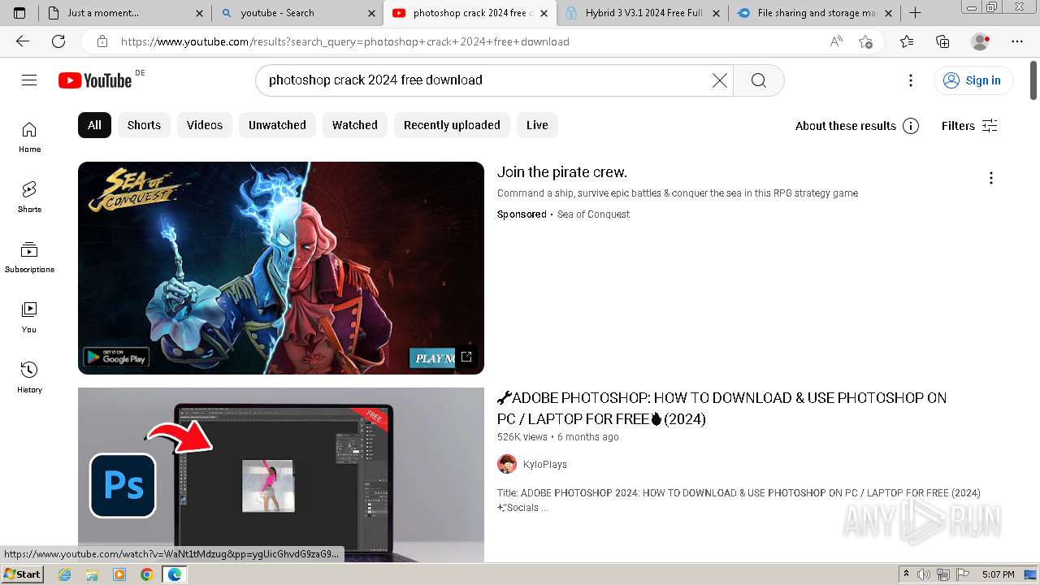Open History in the sidebar
This screenshot has width=1040, height=585.
[29, 377]
